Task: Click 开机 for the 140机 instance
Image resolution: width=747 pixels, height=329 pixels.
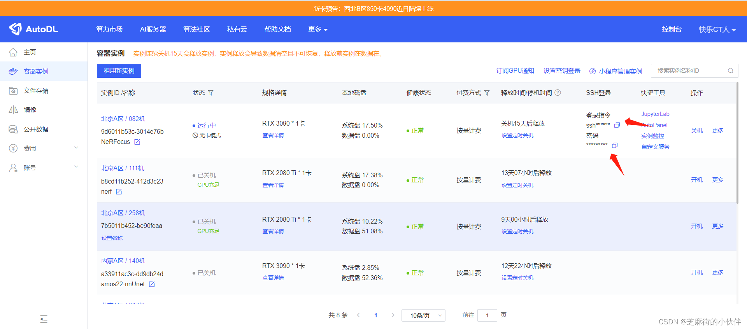Action: pyautogui.click(x=697, y=272)
